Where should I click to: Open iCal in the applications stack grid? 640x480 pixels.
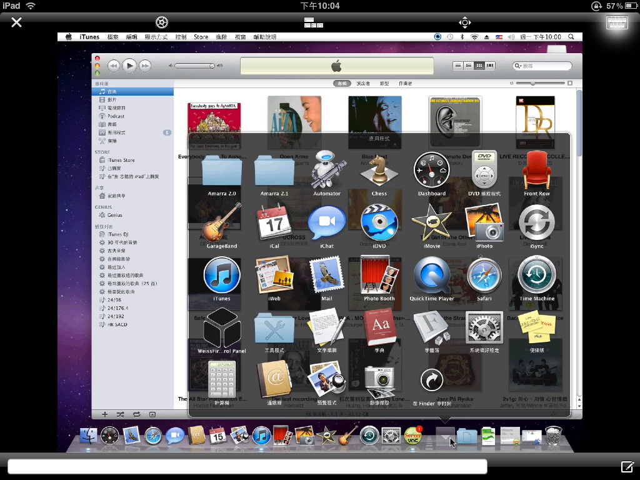tap(274, 223)
